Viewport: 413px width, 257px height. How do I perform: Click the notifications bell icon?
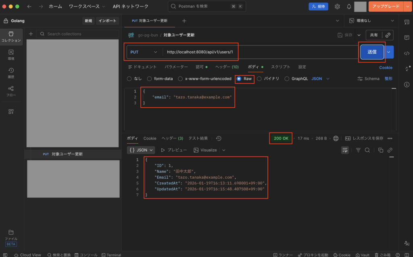coord(348,6)
